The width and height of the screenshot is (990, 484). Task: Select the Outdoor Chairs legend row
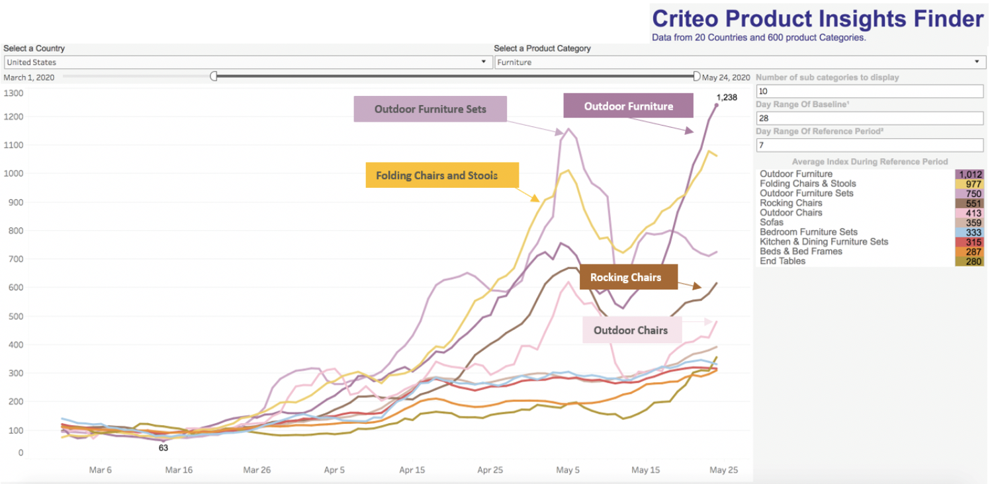coord(872,213)
